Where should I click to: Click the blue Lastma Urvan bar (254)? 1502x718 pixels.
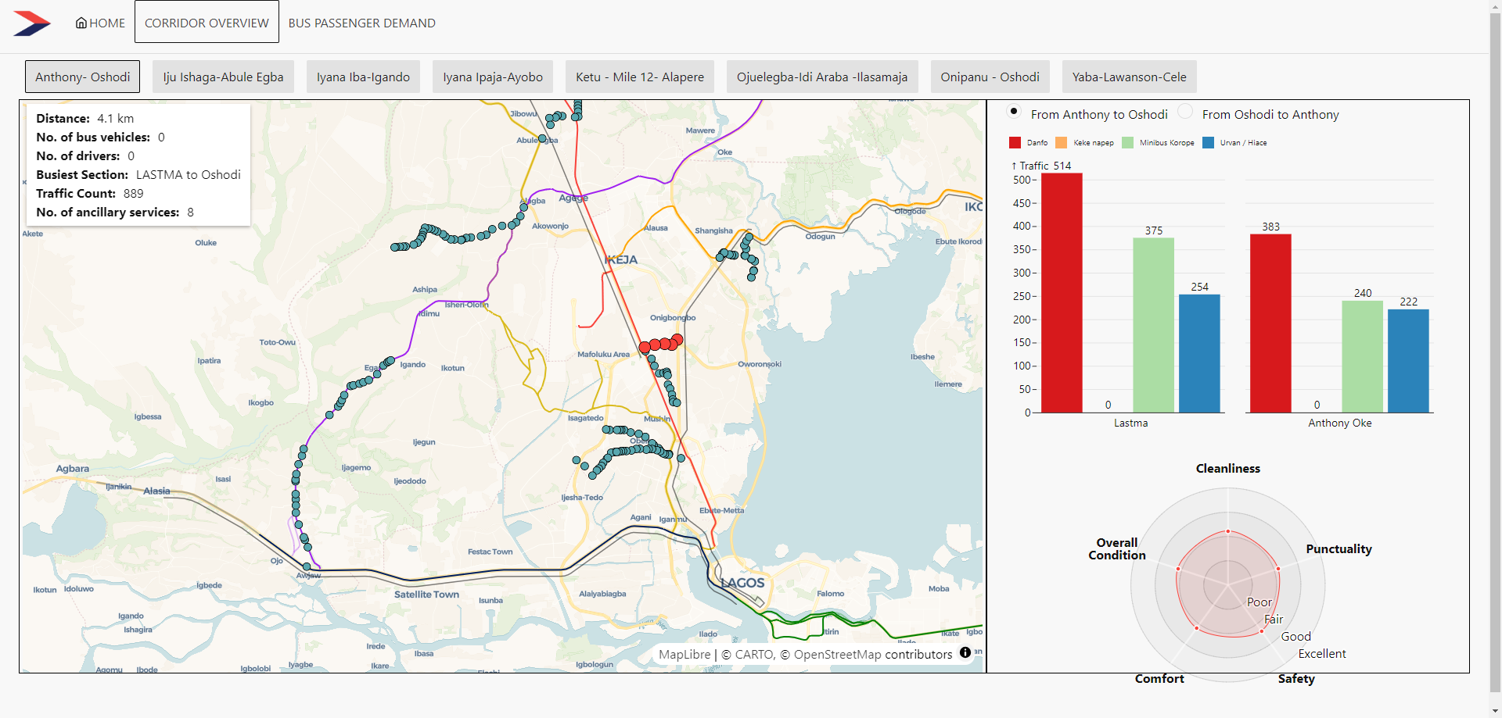(1199, 353)
